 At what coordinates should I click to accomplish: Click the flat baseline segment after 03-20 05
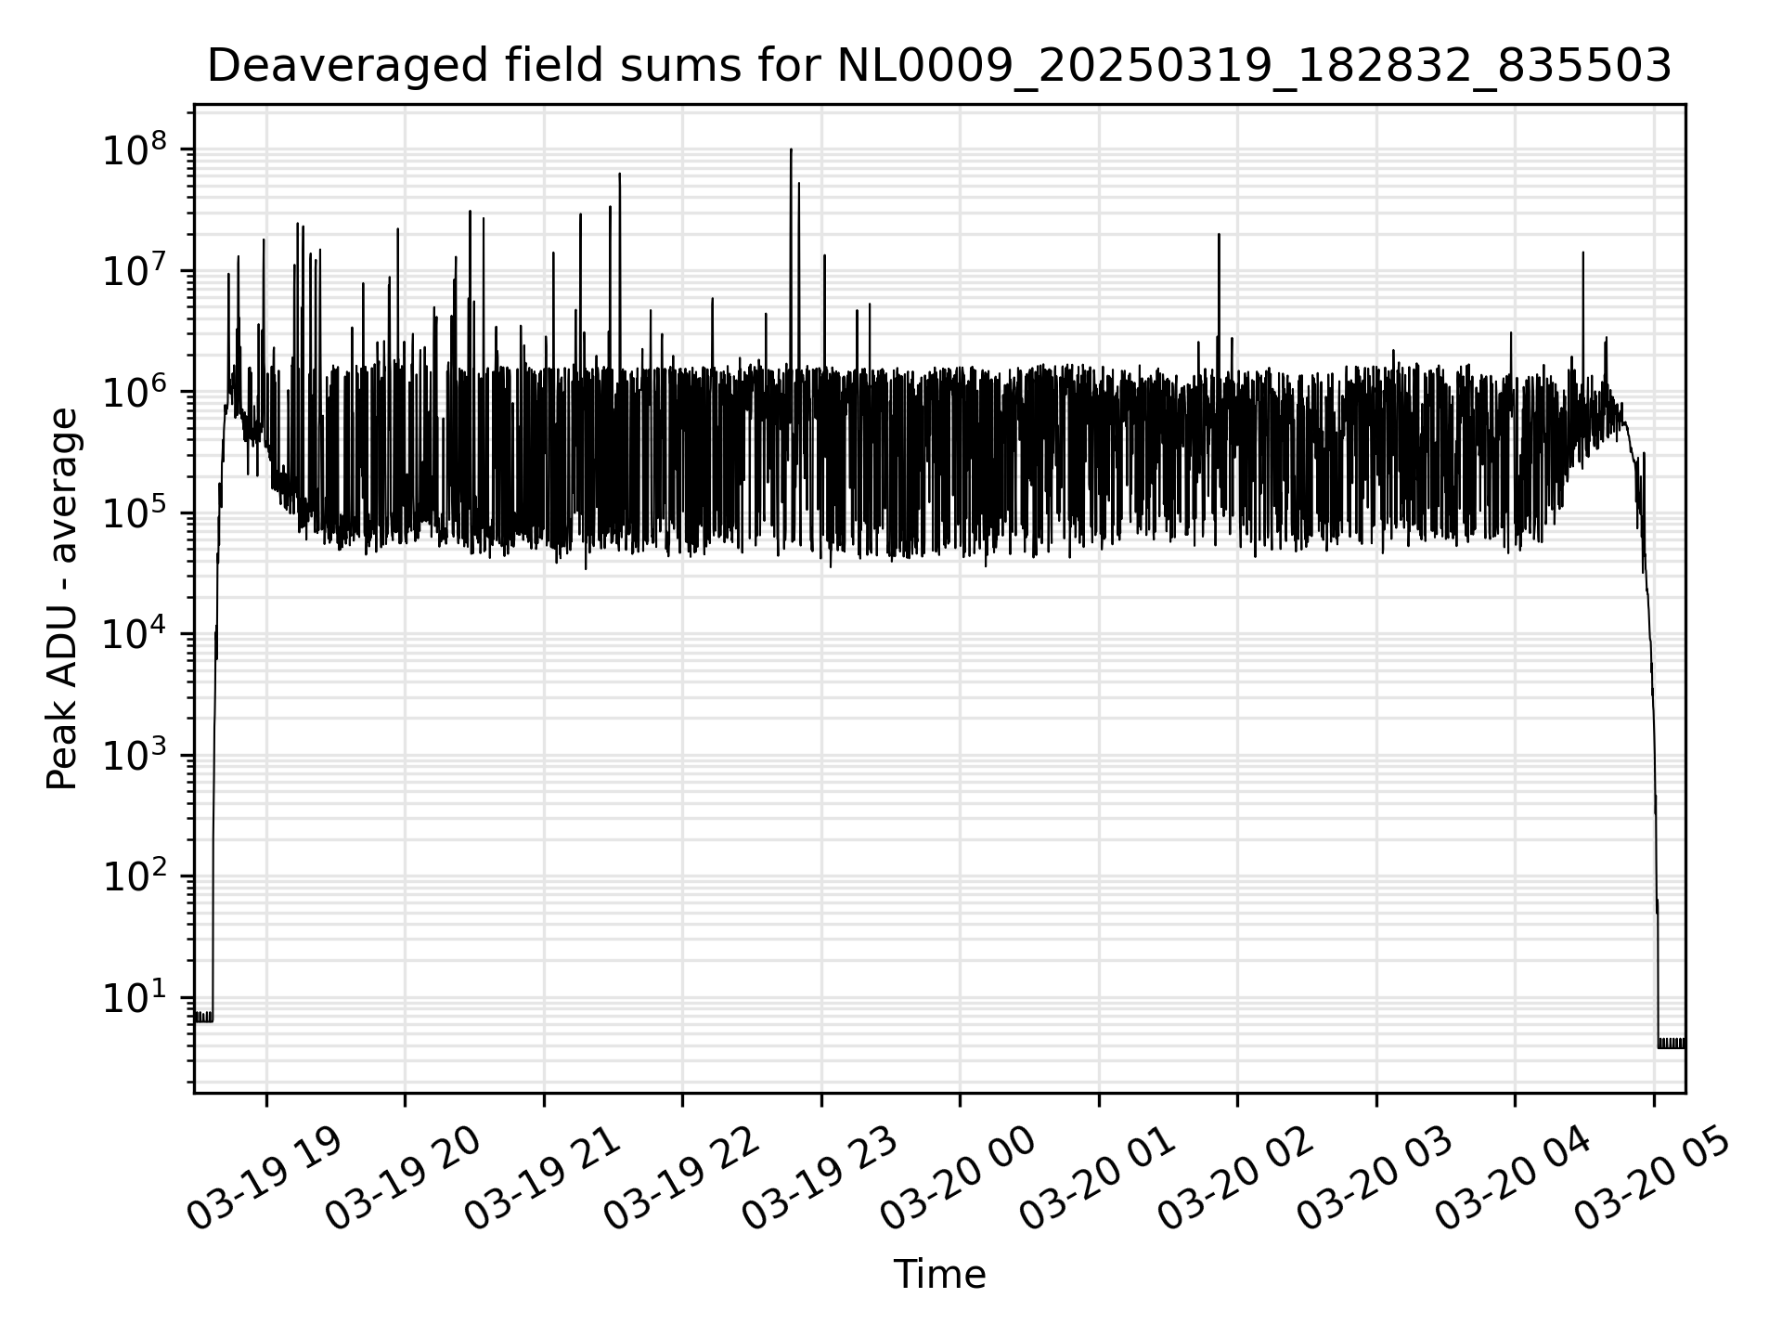pyautogui.click(x=1672, y=1043)
